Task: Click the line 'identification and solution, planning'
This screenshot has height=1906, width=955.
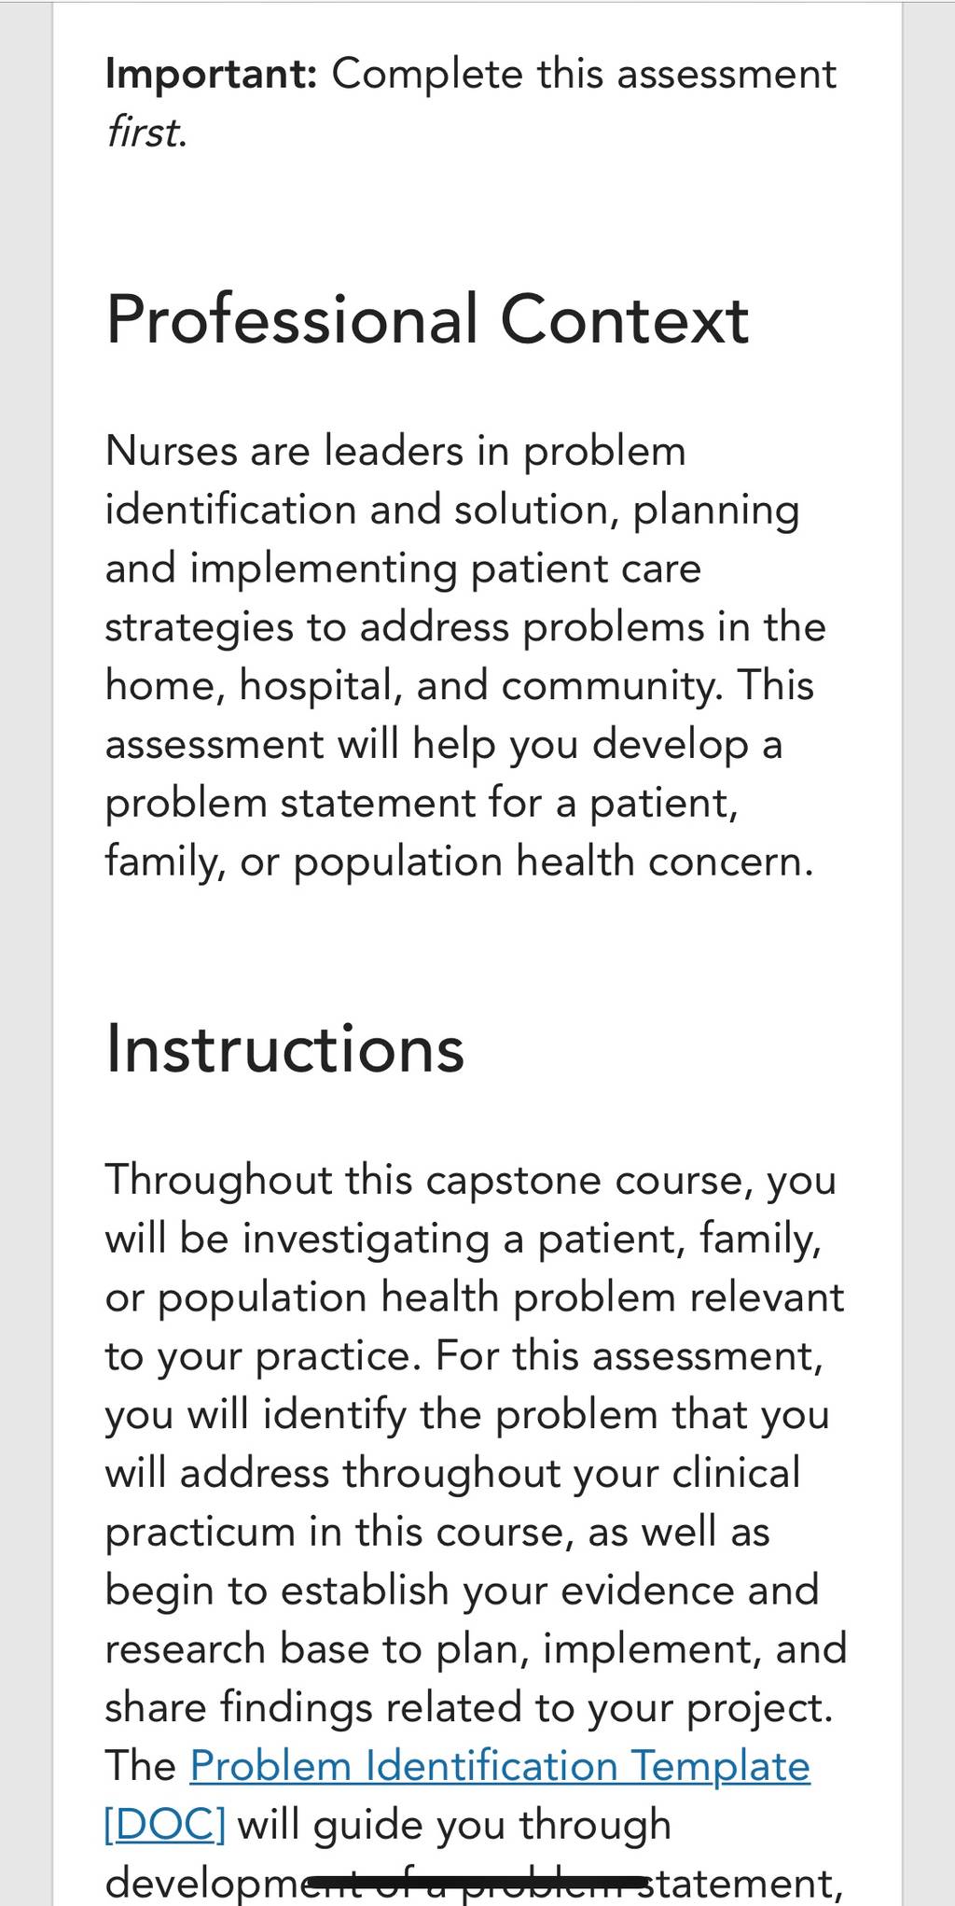Action: click(x=452, y=511)
